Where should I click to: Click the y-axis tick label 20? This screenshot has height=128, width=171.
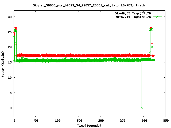point(10,47)
